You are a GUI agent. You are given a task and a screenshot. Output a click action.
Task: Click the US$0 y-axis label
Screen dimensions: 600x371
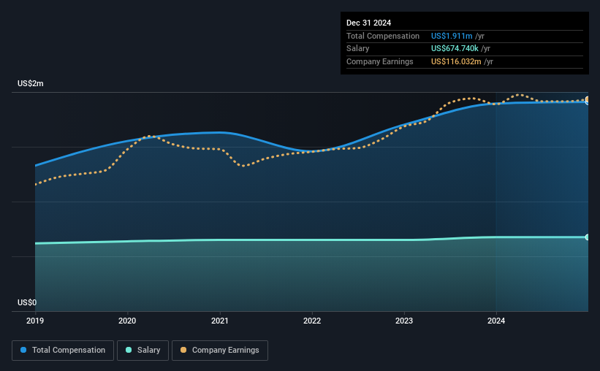coord(27,302)
